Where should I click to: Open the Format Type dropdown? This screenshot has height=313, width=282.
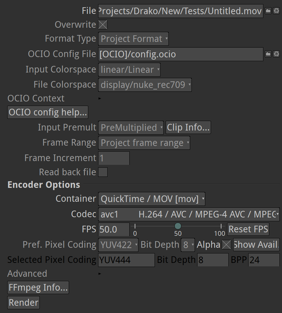pos(133,39)
